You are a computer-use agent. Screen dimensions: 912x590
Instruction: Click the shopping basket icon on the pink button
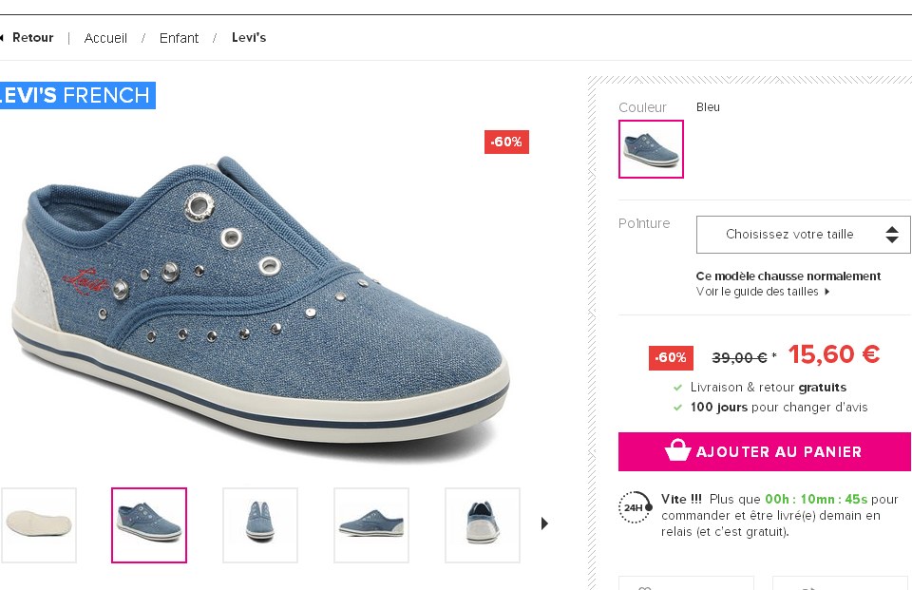[677, 451]
